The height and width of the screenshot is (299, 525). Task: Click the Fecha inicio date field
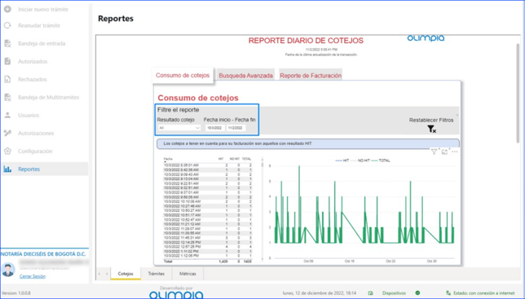[214, 128]
